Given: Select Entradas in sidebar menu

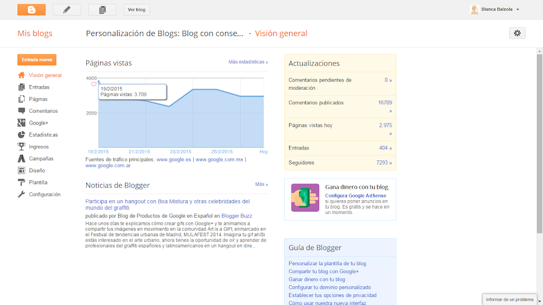Looking at the screenshot, I should [x=39, y=87].
